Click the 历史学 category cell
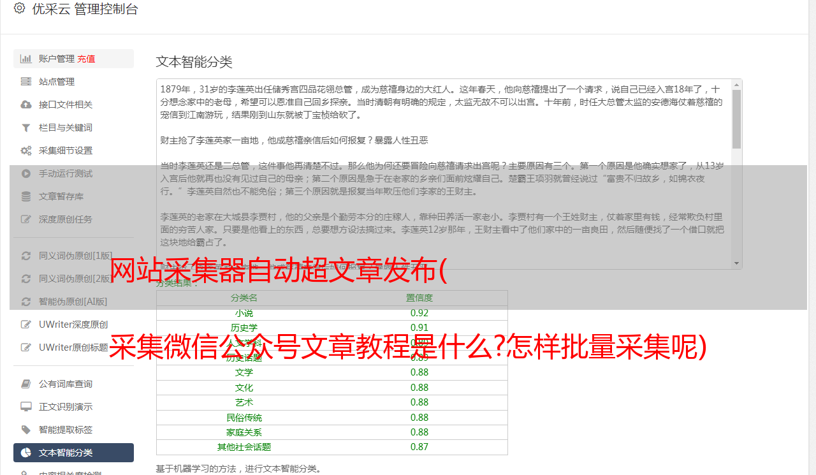Image resolution: width=816 pixels, height=475 pixels. (x=244, y=328)
